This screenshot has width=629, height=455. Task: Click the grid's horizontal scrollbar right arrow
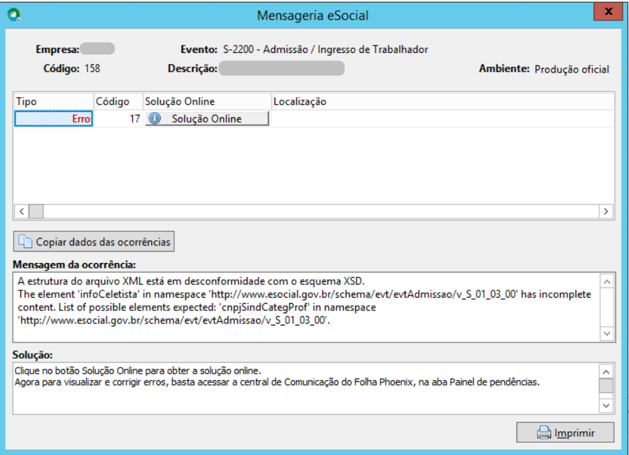pos(606,212)
